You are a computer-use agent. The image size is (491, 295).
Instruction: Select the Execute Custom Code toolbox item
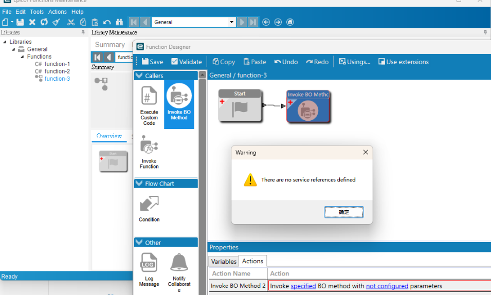coord(149,105)
